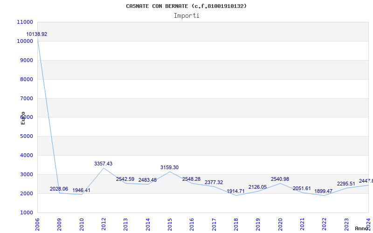This screenshot has height=233, width=373.
Task: Click the x-axis year 2021
Action: coord(302,225)
